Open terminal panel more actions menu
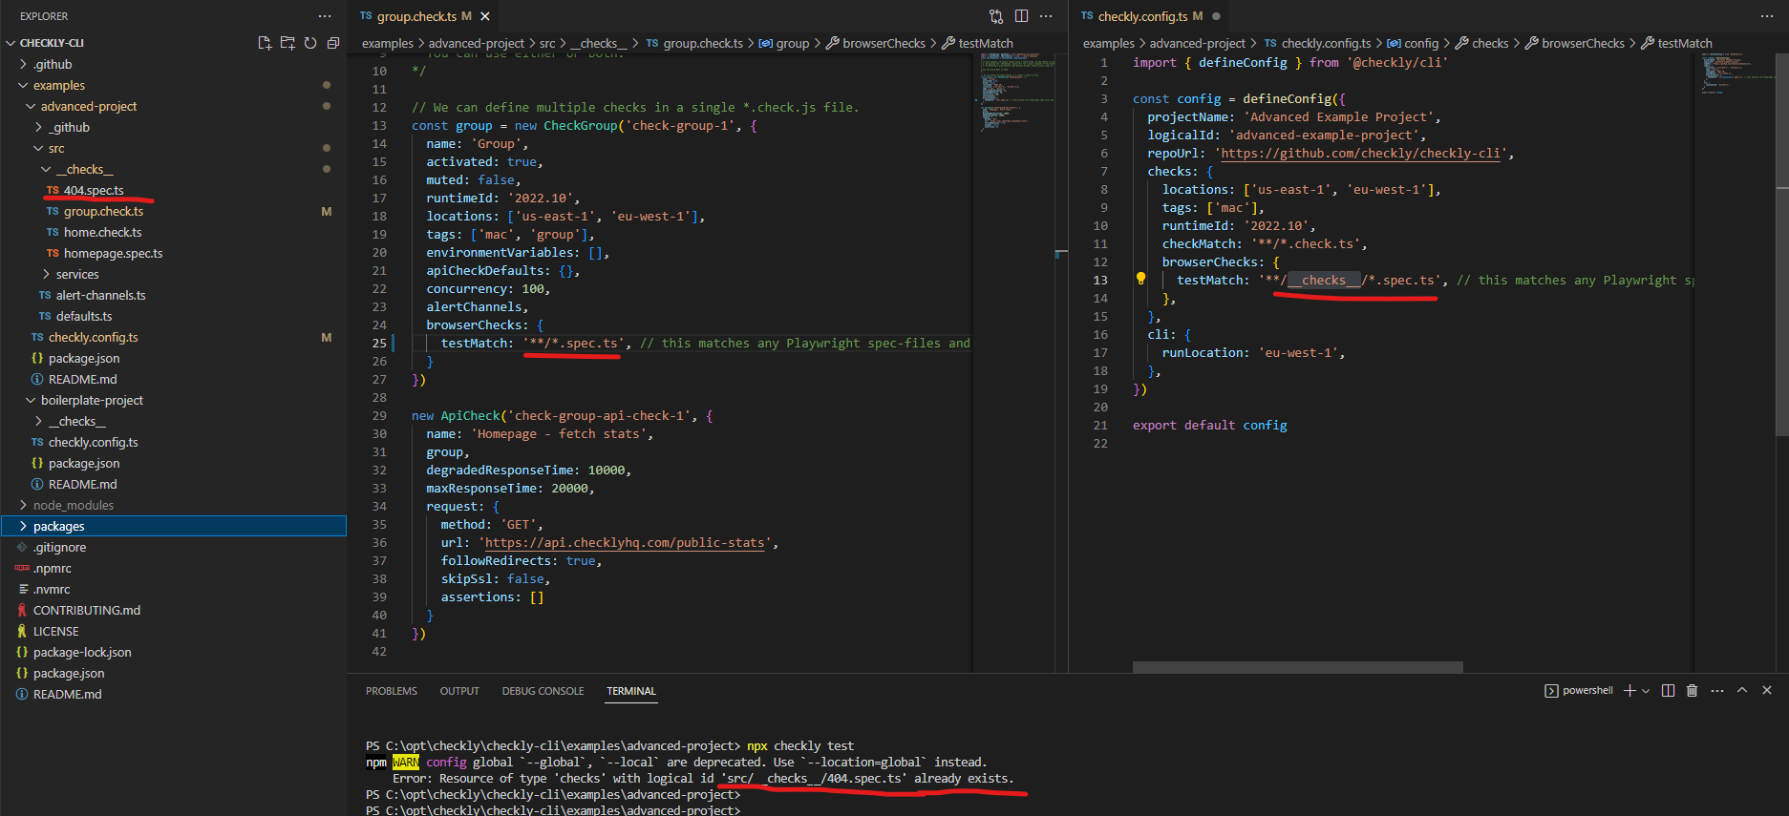Viewport: 1789px width, 816px height. pos(1717,690)
